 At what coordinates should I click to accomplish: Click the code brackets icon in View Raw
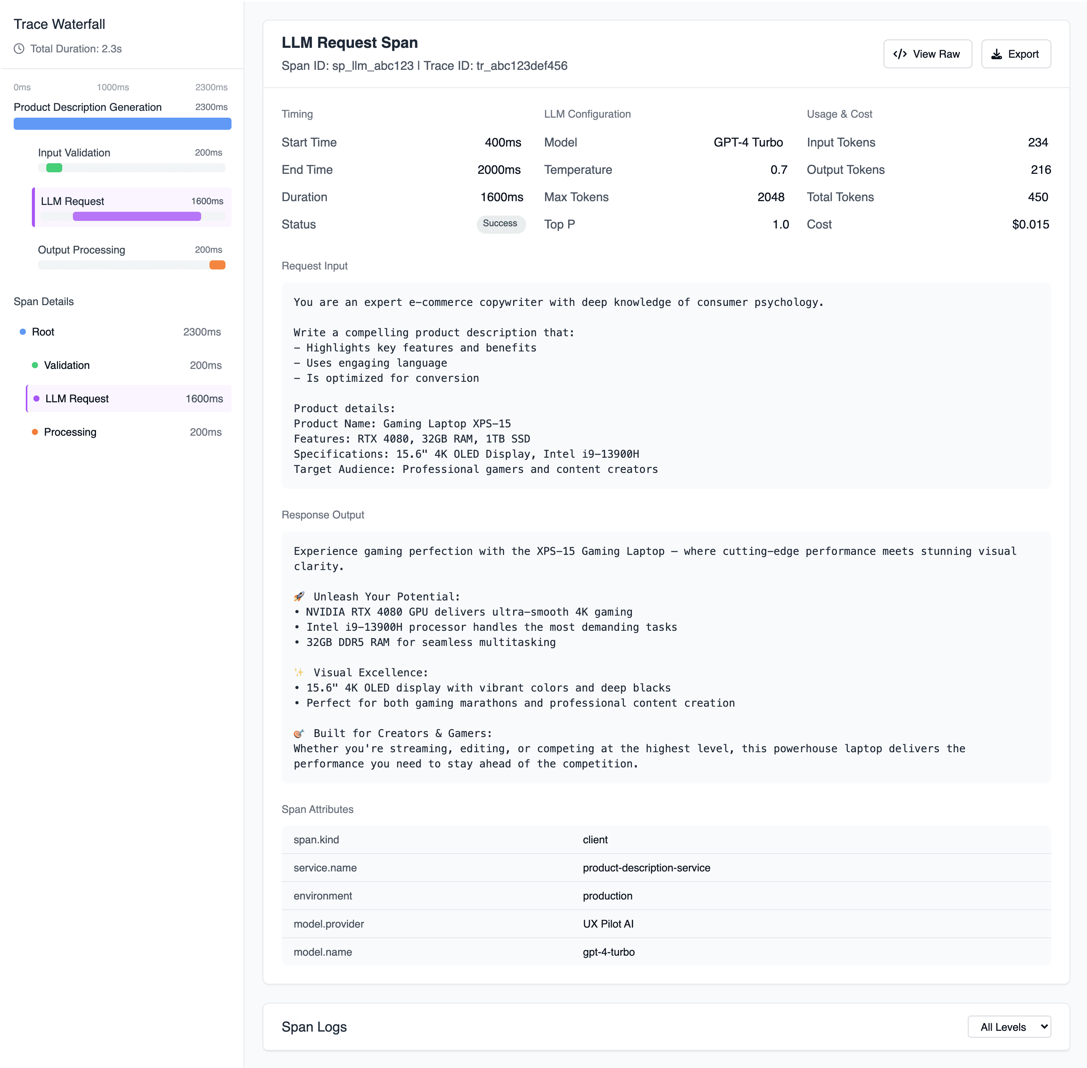(x=900, y=54)
